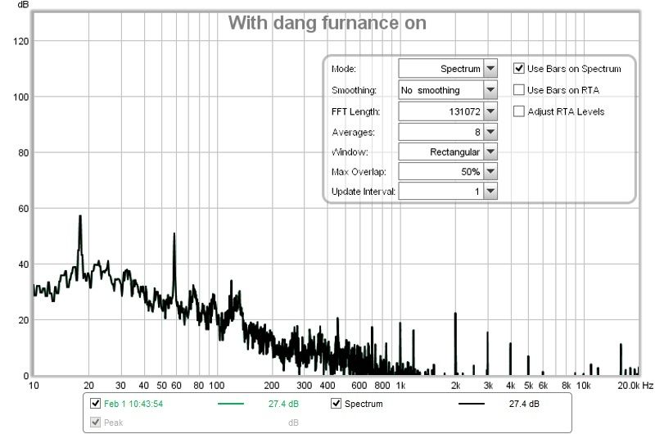Click the 'With dang furnace on' title
Screen dimensions: 655x434
[x=327, y=24]
